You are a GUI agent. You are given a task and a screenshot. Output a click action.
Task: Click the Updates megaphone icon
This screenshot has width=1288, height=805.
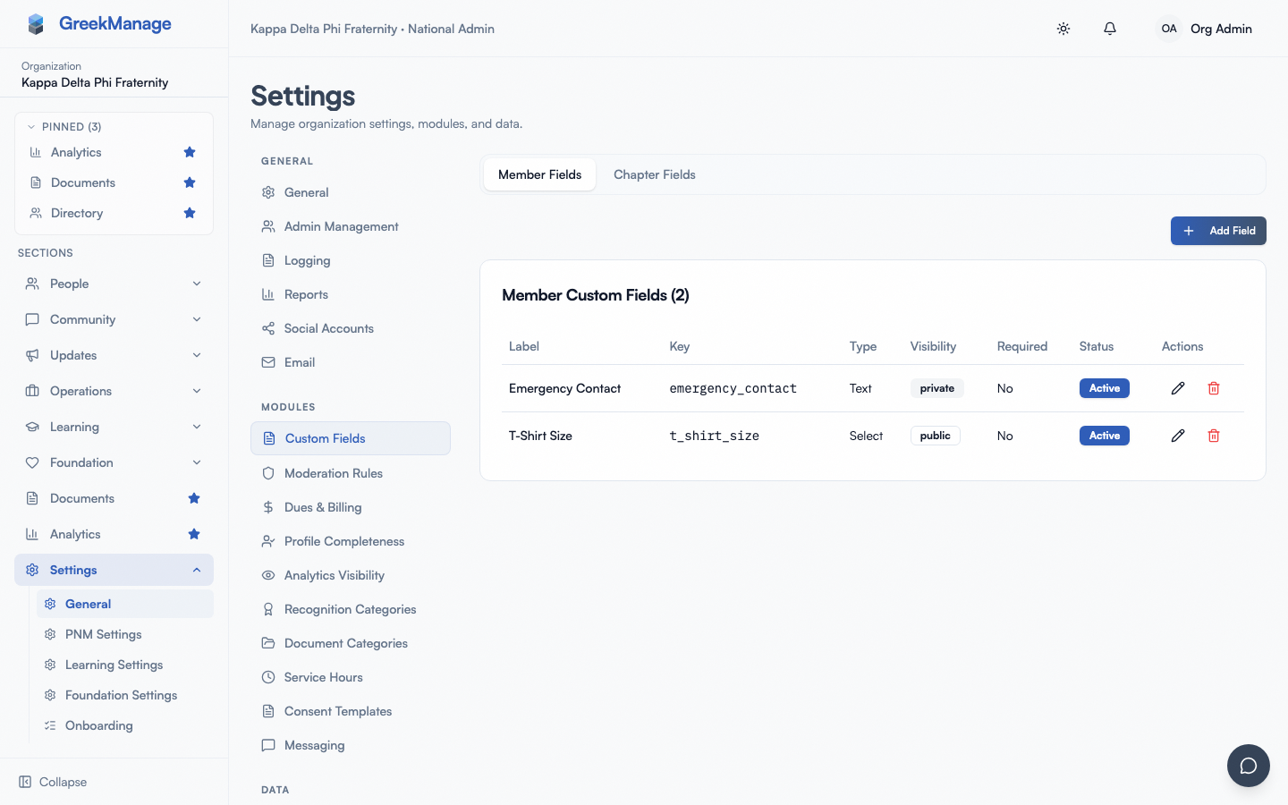(x=32, y=355)
